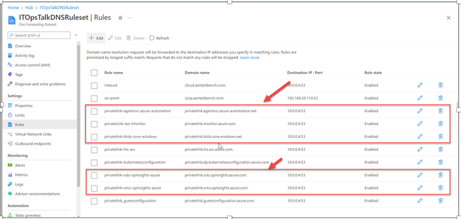Image resolution: width=461 pixels, height=219 pixels.
Task: Select privatelink-blob-core-windows checkbox
Action: 94,137
